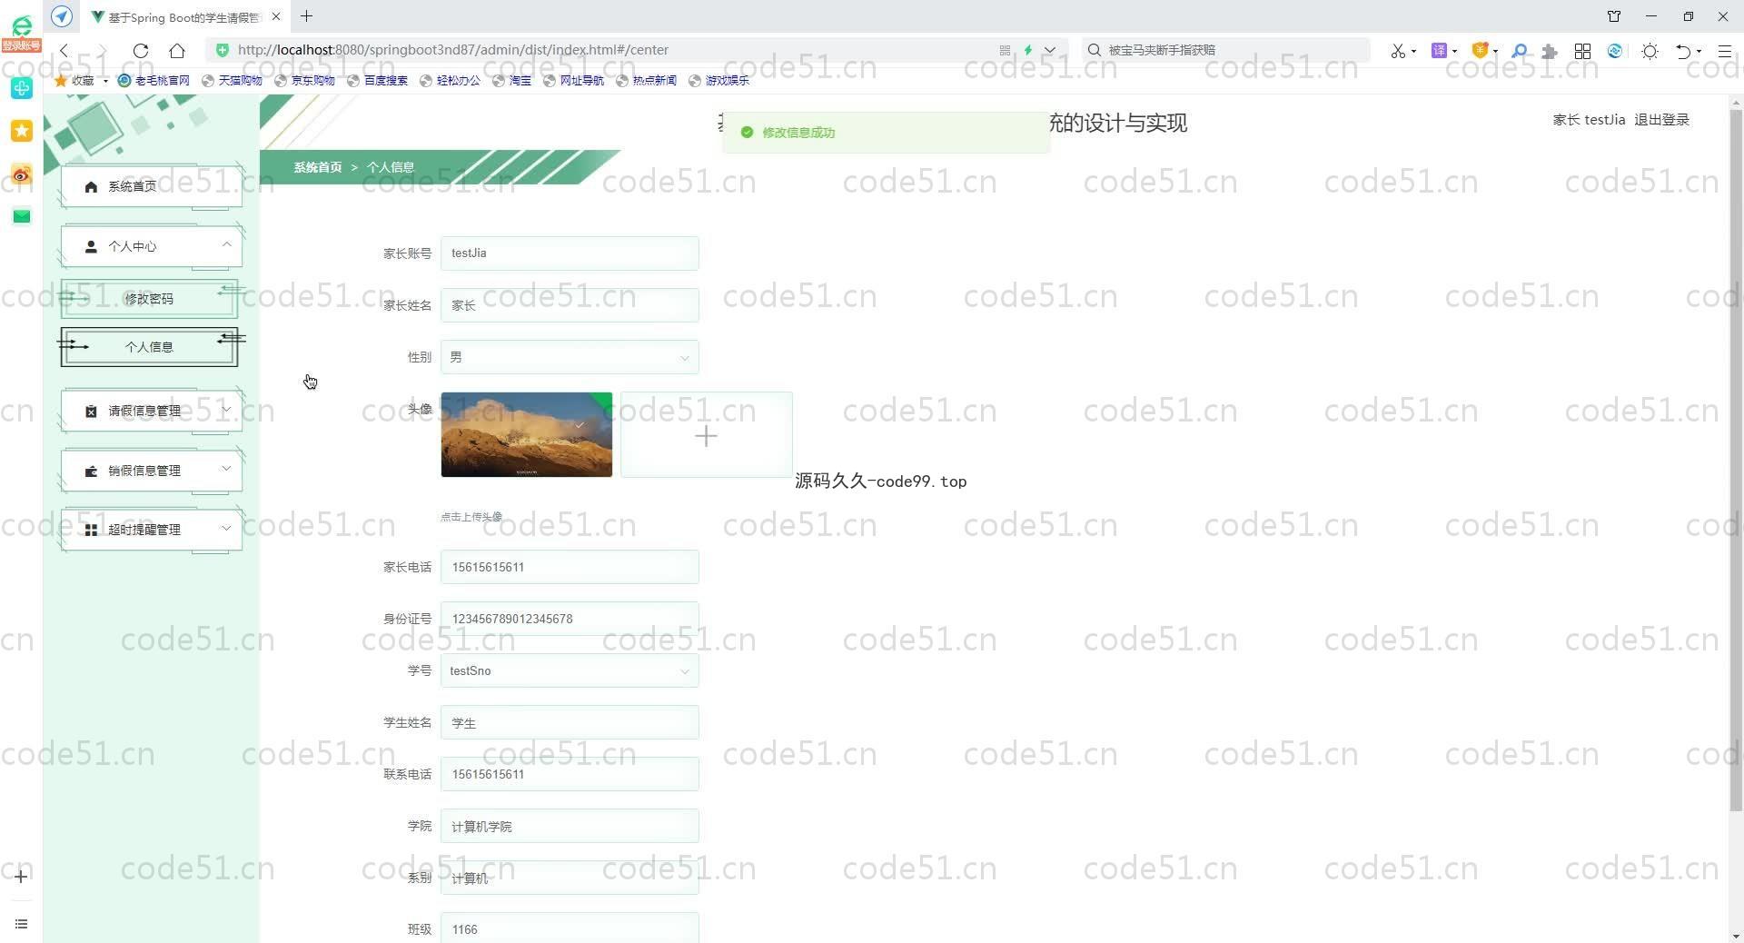Click the page vertical scrollbar
The image size is (1744, 943).
click(x=1735, y=454)
